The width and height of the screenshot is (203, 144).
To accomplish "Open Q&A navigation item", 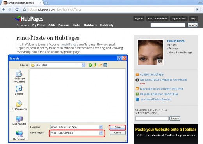I will [52, 25].
